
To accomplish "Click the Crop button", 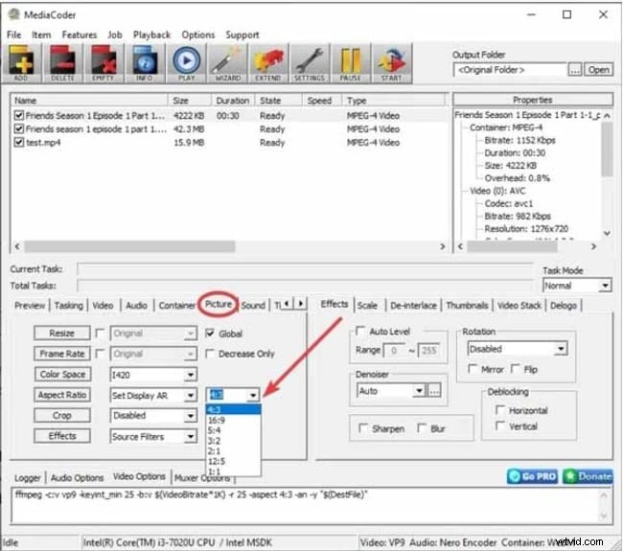I will tap(62, 416).
